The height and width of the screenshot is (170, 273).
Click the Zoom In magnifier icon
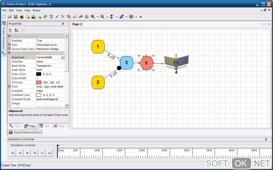(x=93, y=17)
